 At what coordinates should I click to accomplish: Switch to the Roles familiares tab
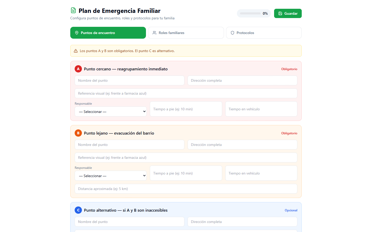click(186, 33)
